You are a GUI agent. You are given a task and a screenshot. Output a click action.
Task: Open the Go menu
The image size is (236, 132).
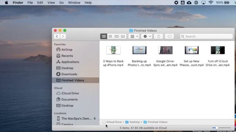pyautogui.click(x=62, y=3)
